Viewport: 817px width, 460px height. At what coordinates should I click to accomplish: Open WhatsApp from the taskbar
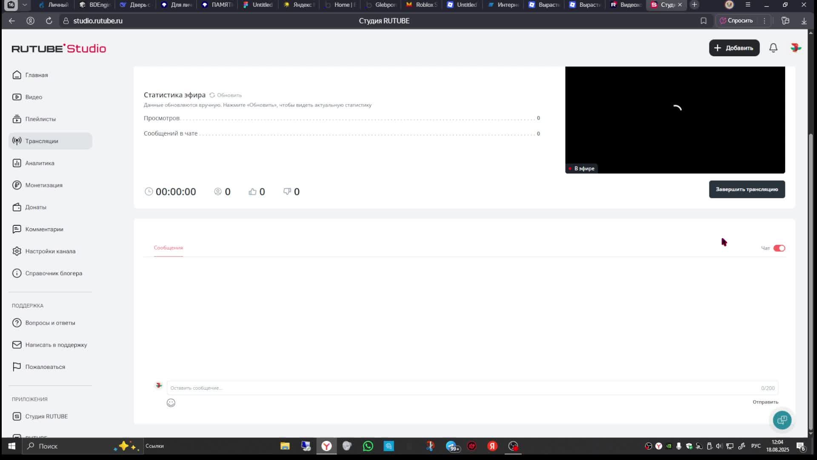[x=368, y=446]
